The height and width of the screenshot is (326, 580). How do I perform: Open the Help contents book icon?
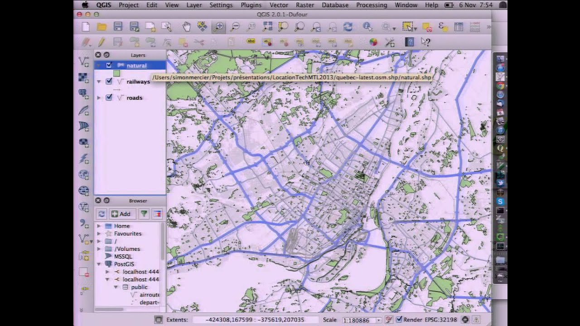click(409, 42)
